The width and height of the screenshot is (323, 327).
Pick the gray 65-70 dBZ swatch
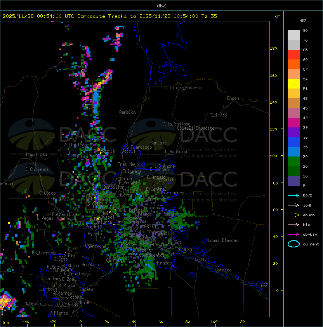tap(293, 45)
